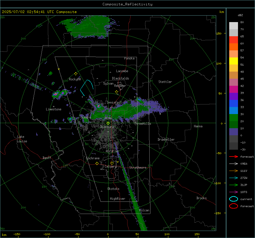Click the cyan storm track curve near Sylvan
The width and height of the screenshot is (255, 238).
[x=87, y=87]
